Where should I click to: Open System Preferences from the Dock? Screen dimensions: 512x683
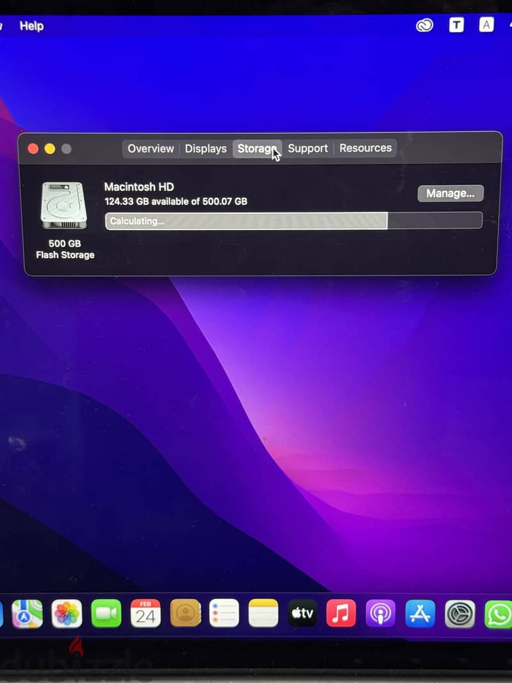(x=459, y=614)
